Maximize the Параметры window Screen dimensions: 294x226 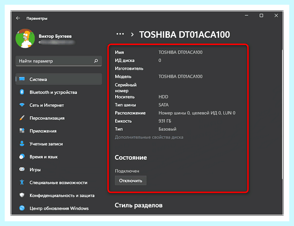pos(261,16)
